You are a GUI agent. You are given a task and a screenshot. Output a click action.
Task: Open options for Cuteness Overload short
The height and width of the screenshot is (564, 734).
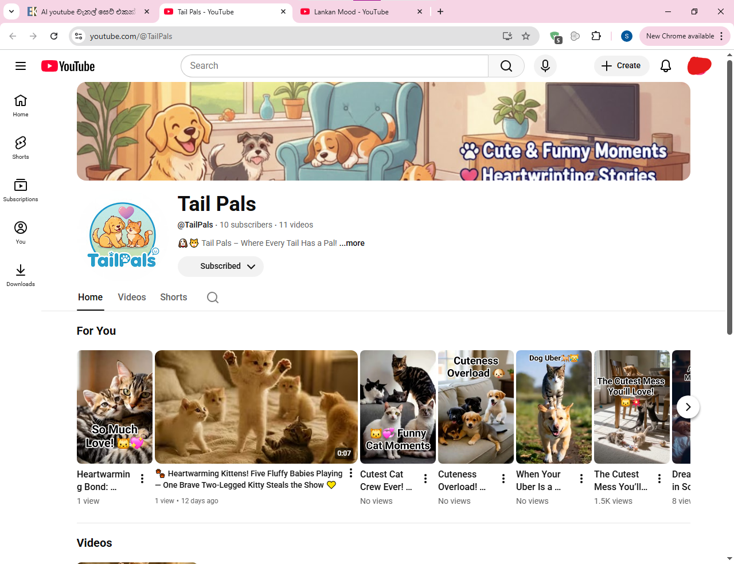coord(503,479)
